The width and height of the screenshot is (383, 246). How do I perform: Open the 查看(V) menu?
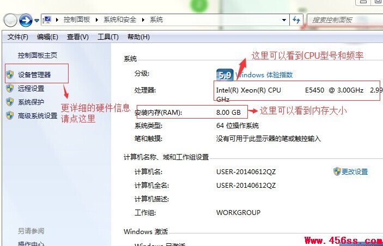click(78, 37)
